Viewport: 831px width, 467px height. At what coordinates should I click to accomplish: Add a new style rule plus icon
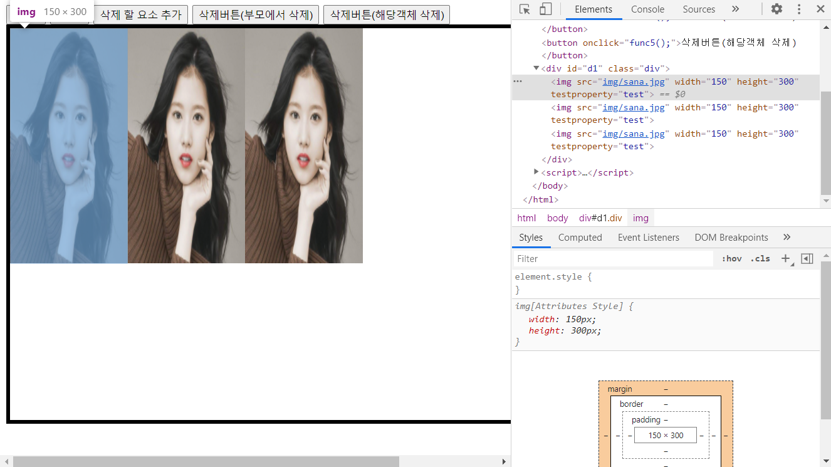[786, 258]
